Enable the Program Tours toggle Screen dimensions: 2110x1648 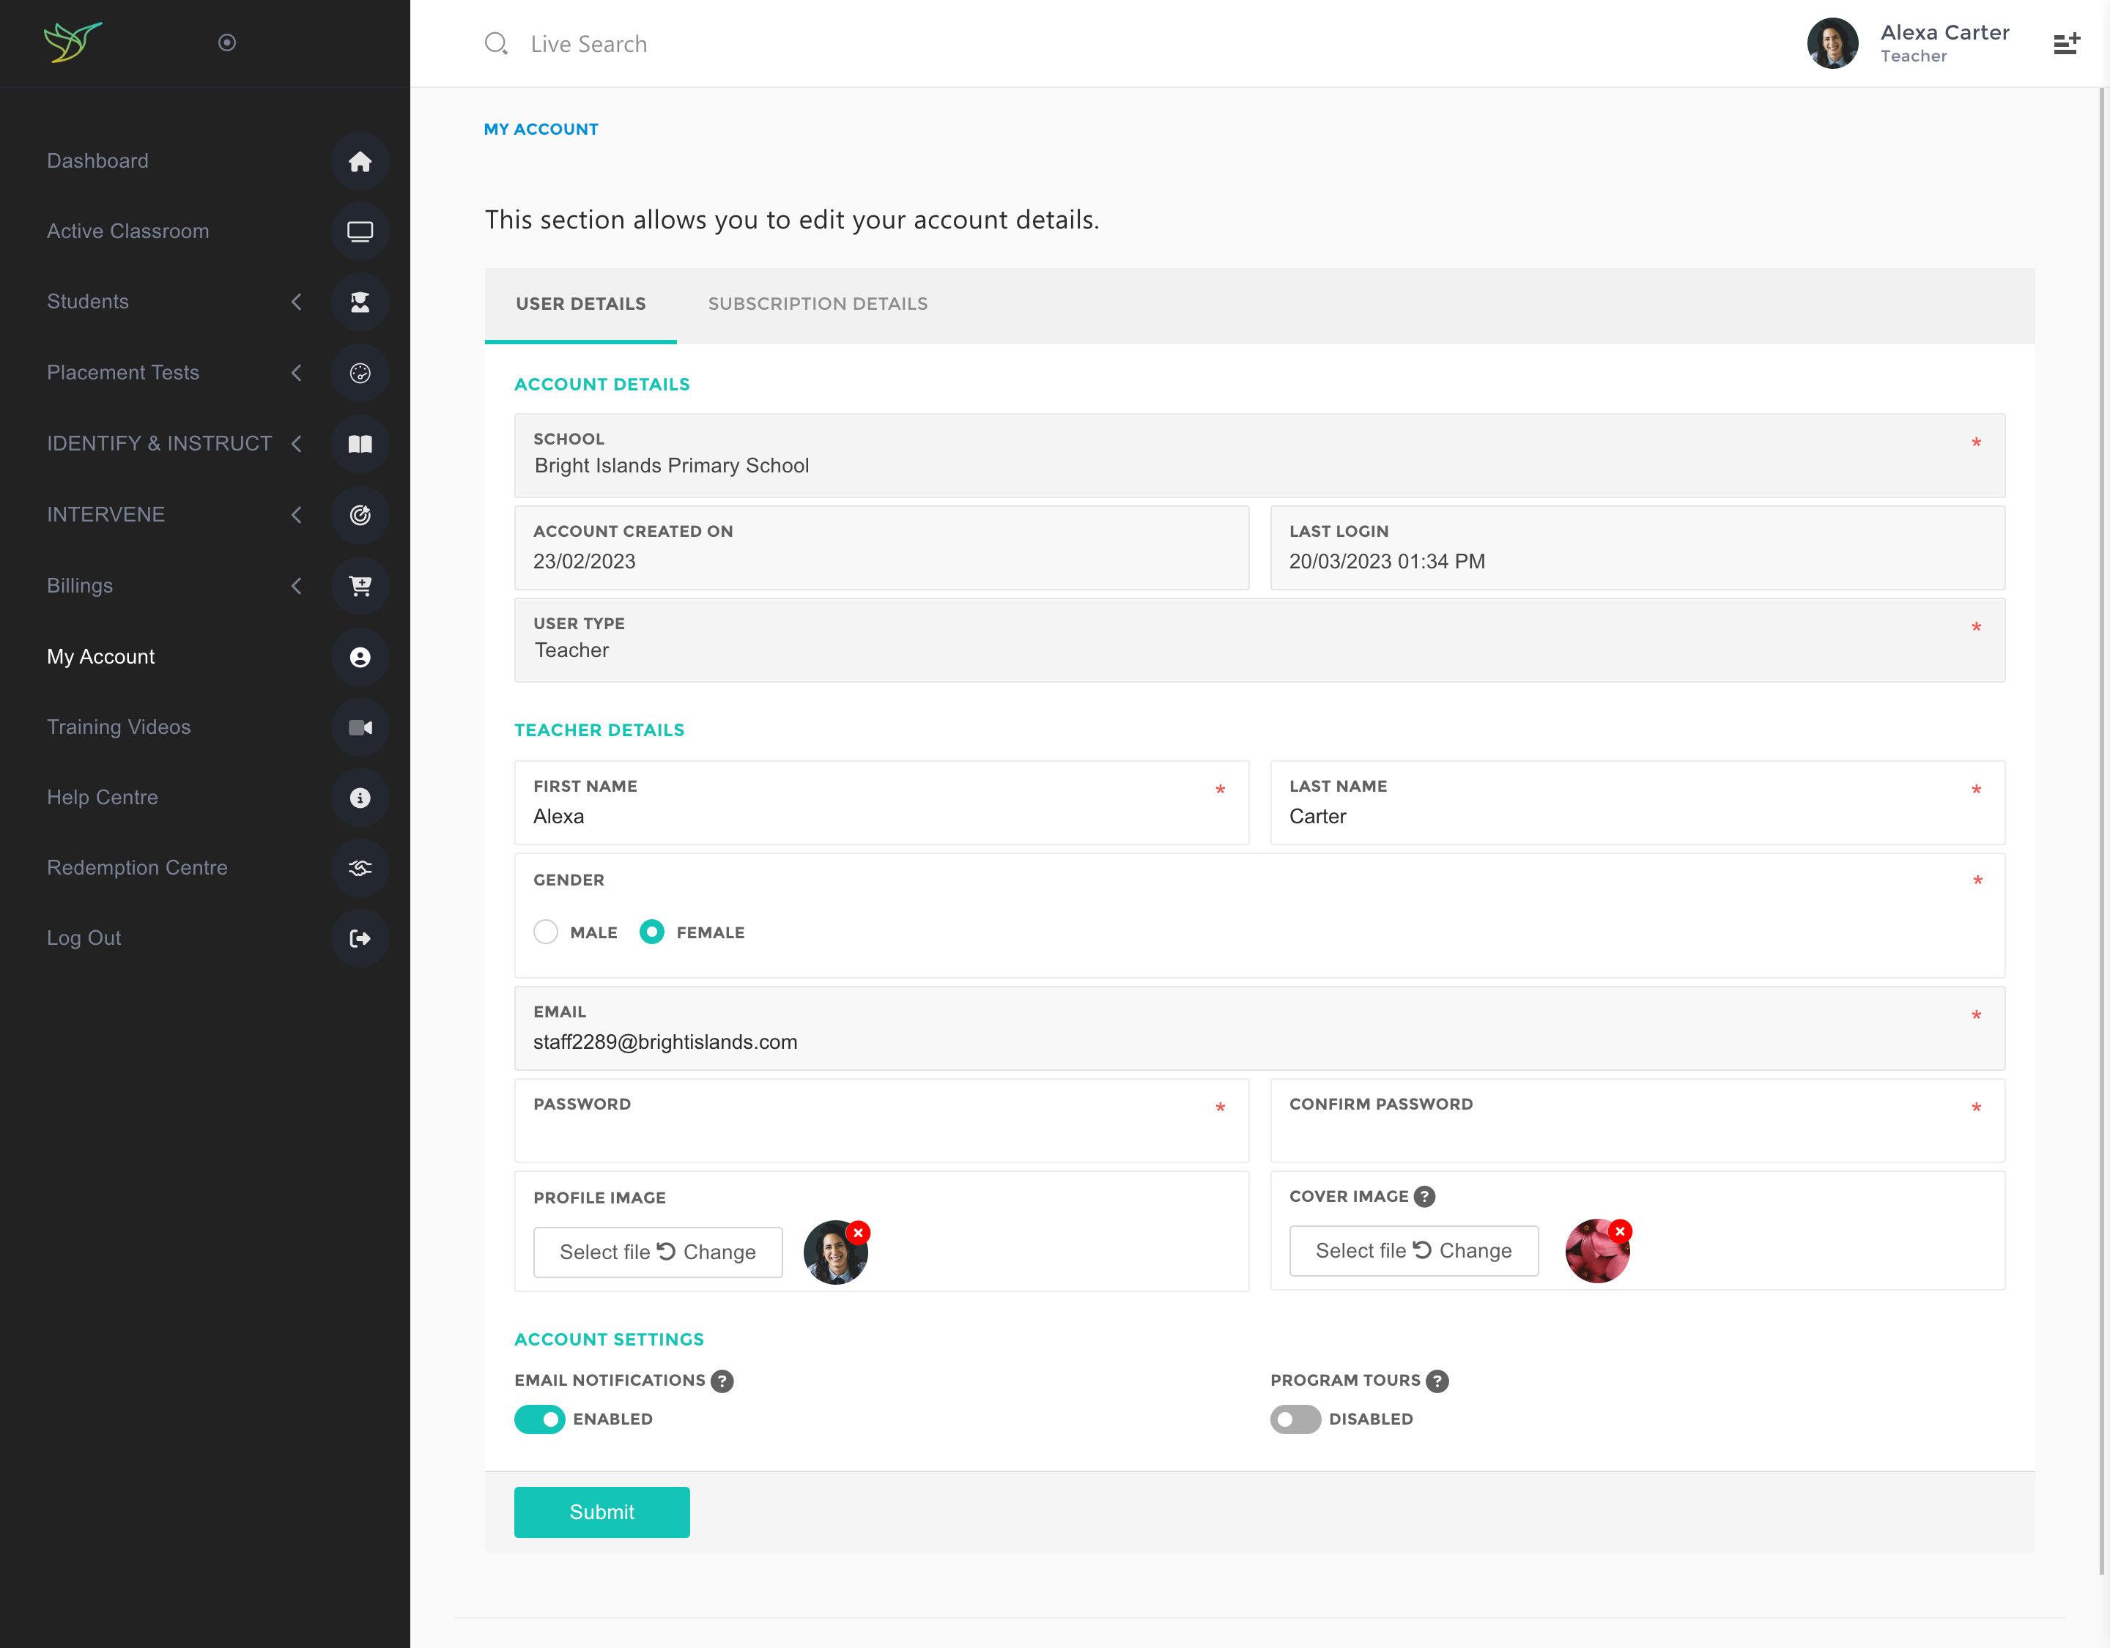pyautogui.click(x=1295, y=1419)
